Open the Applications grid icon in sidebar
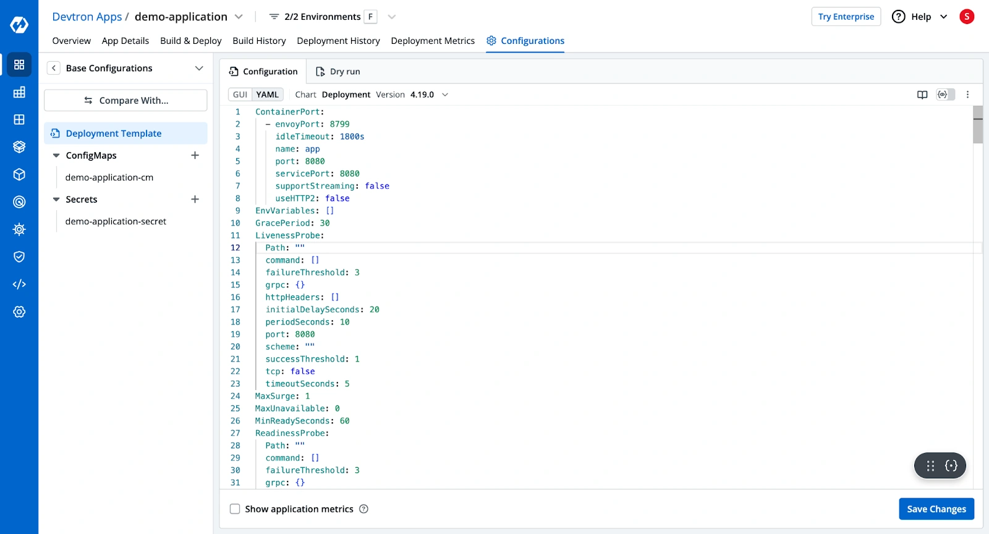Viewport: 989px width, 534px height. point(19,64)
